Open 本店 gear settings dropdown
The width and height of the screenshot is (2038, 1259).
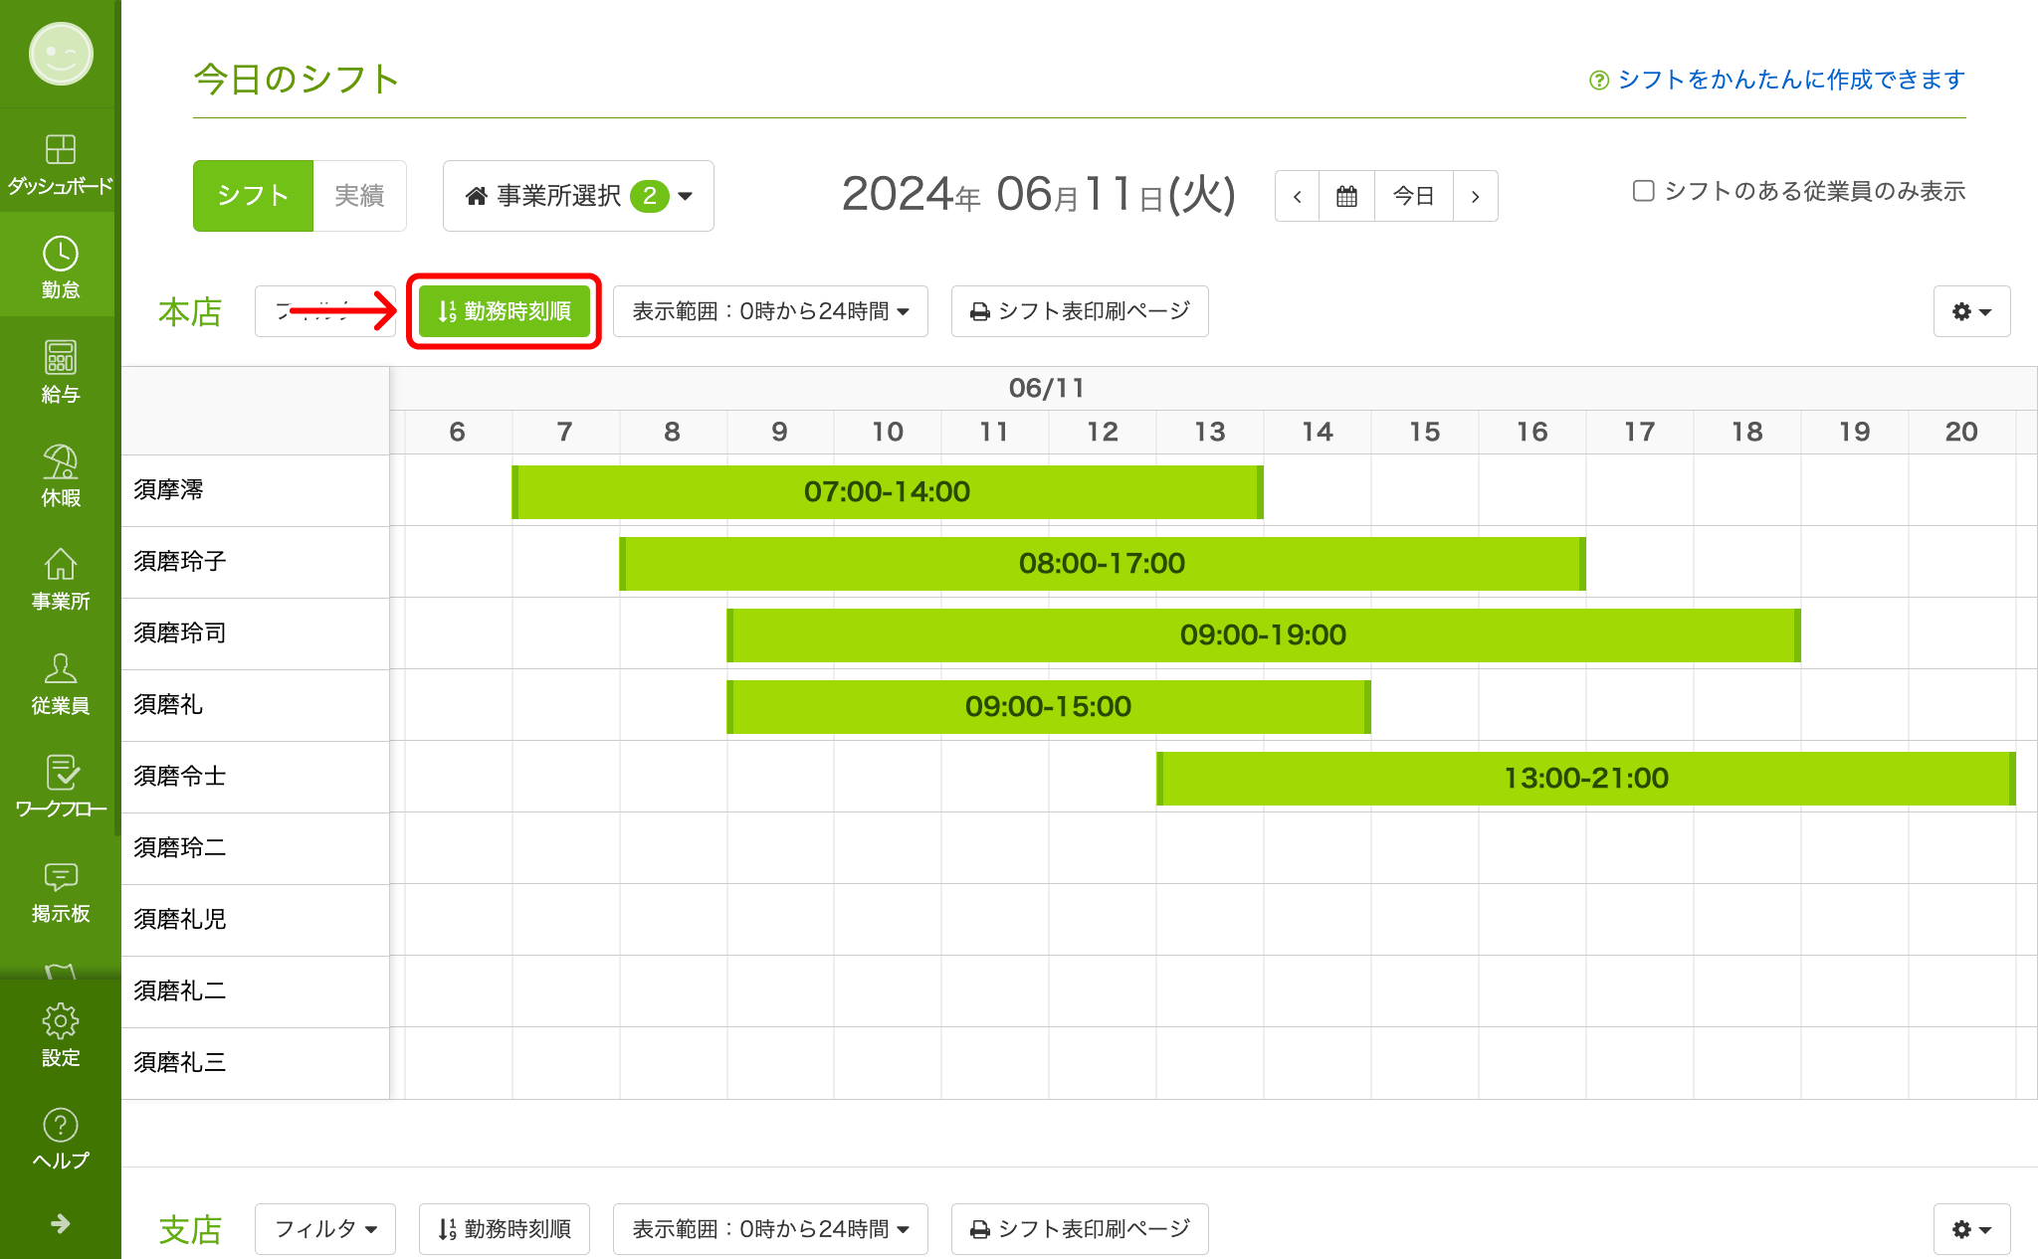1971,311
